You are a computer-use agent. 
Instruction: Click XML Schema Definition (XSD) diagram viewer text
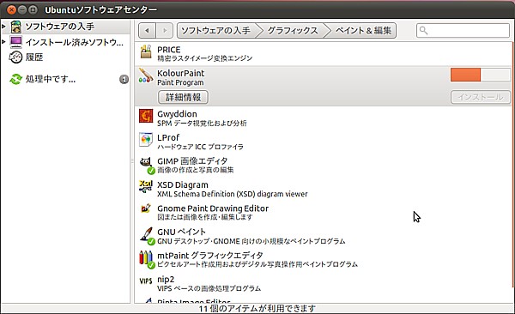233,194
